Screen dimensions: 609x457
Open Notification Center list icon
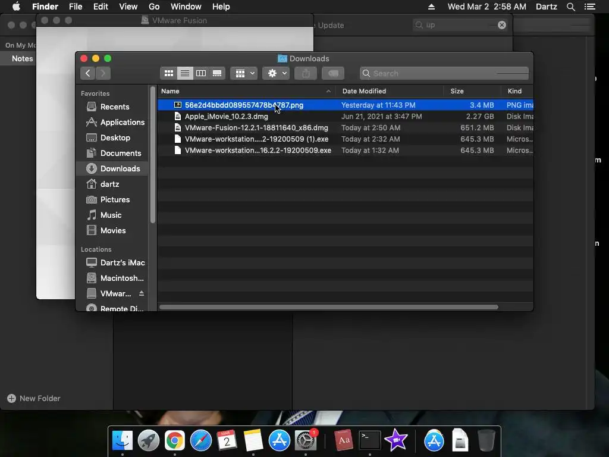coord(589,7)
